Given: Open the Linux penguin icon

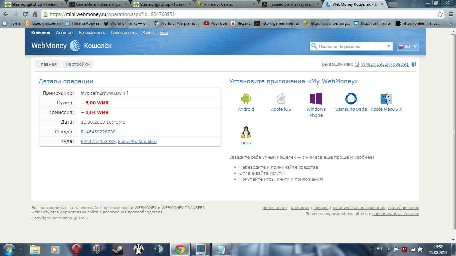Looking at the screenshot, I should (x=246, y=132).
